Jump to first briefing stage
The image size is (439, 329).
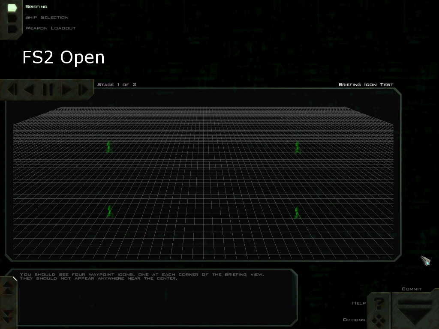[x=12, y=90]
